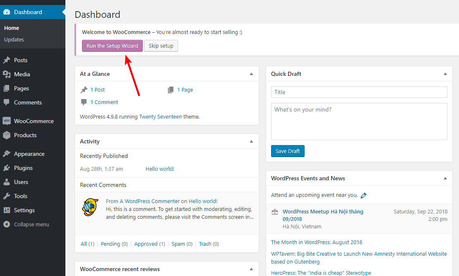Open the Settings menu
The image size is (459, 276).
(x=24, y=210)
